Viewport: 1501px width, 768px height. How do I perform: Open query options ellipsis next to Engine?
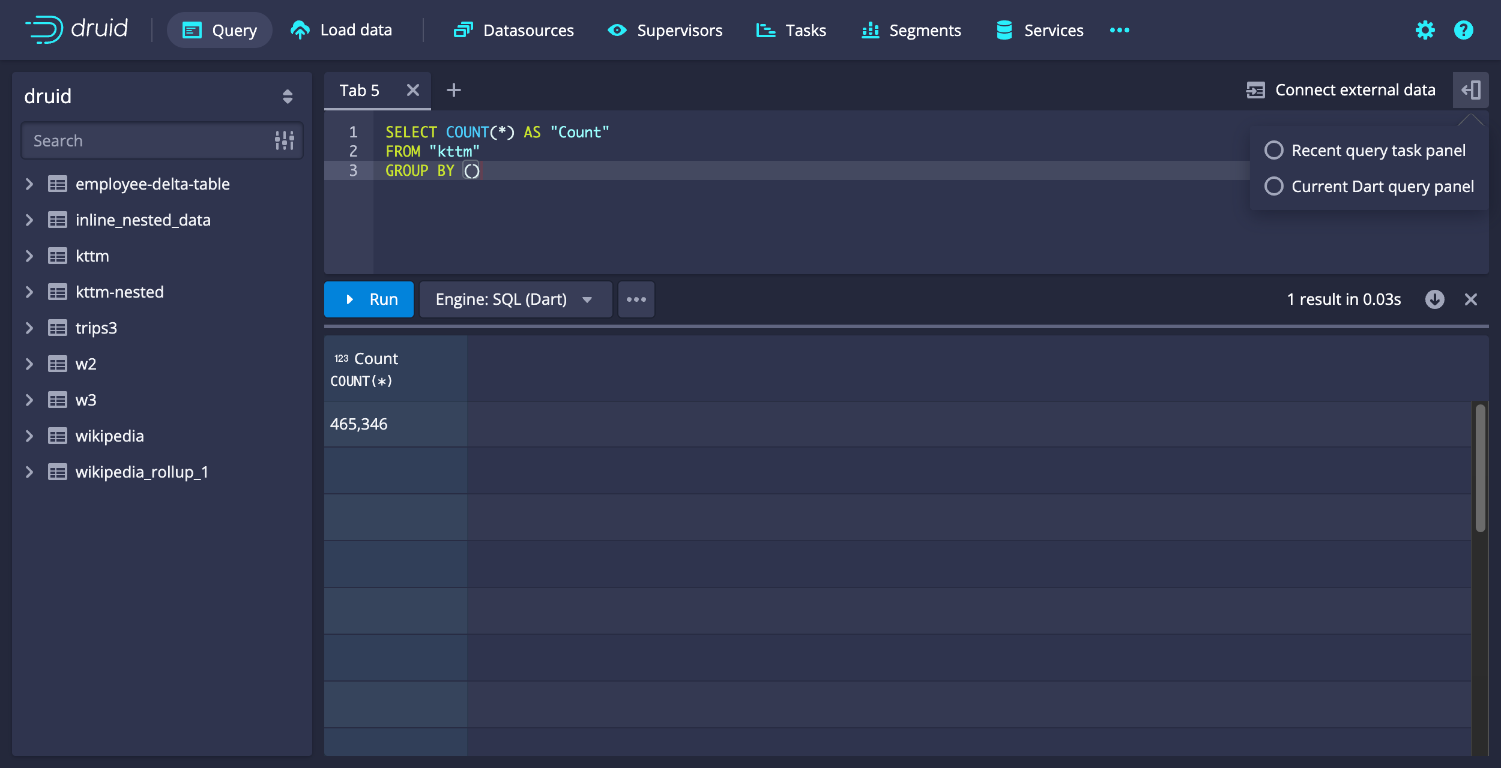click(x=636, y=299)
